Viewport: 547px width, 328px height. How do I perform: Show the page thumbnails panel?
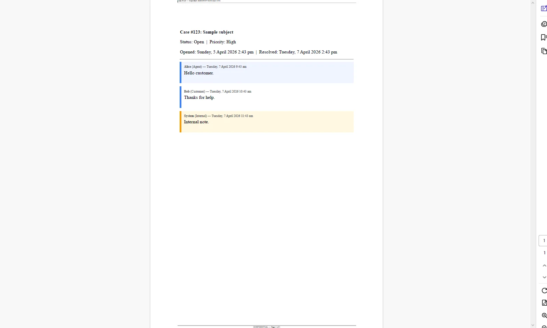tap(544, 51)
